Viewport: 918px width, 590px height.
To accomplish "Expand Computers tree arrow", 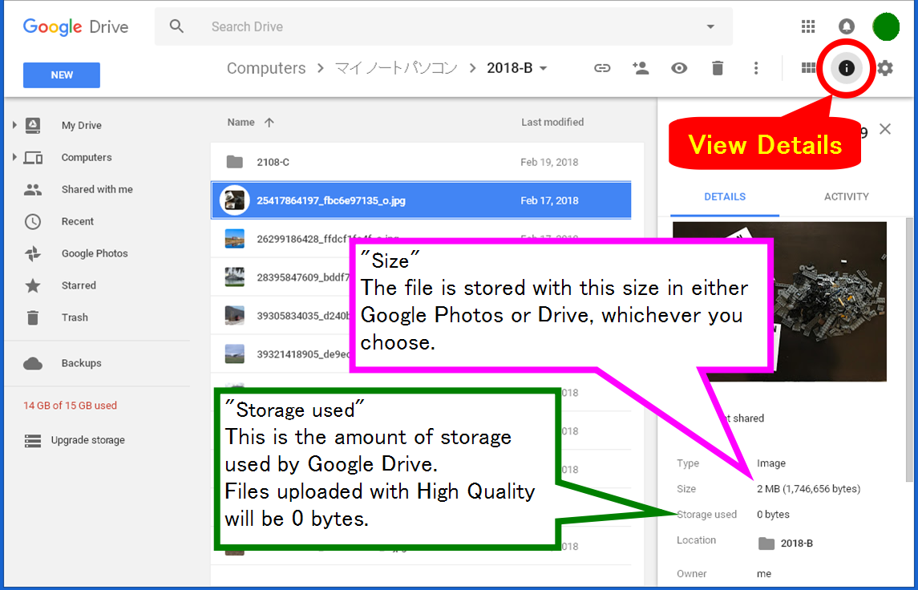I will [14, 157].
